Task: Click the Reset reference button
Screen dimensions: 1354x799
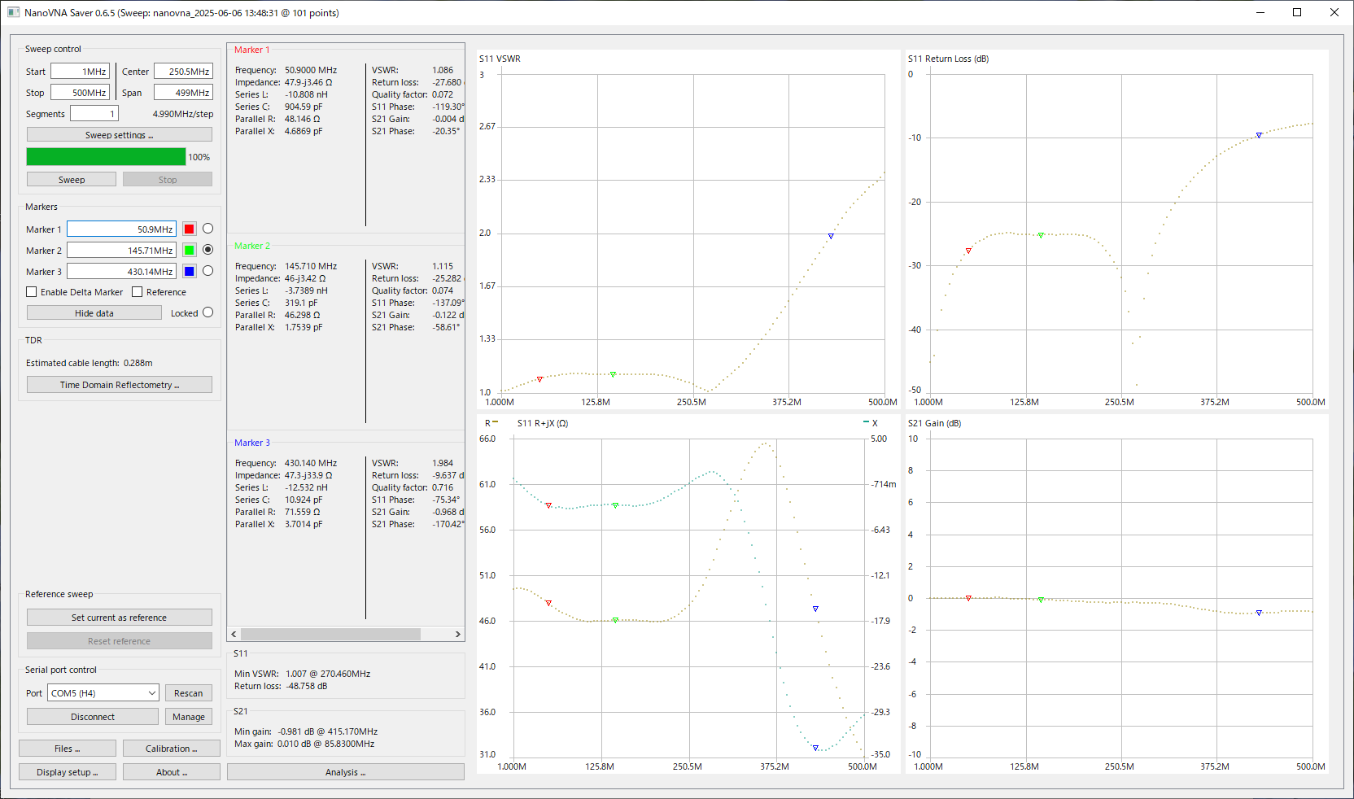Action: point(120,641)
